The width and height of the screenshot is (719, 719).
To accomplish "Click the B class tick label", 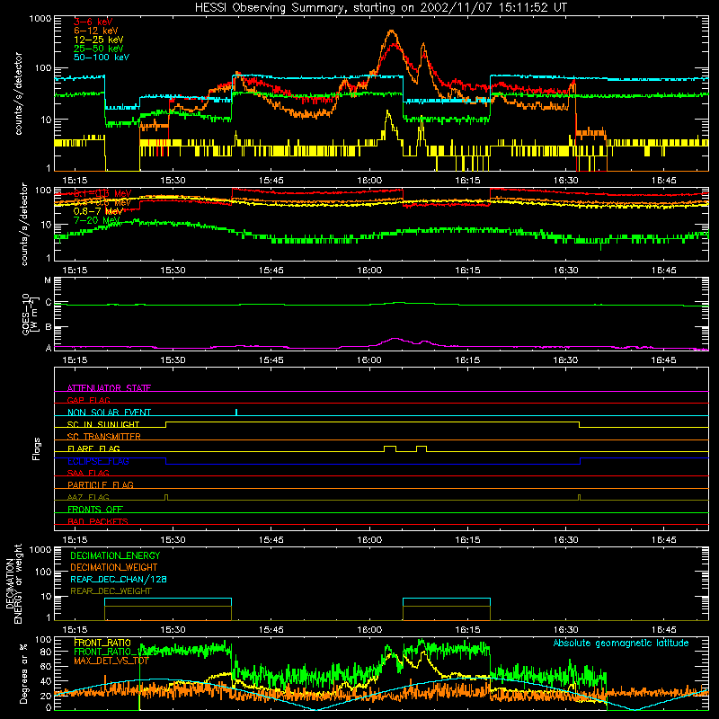I will coord(49,327).
